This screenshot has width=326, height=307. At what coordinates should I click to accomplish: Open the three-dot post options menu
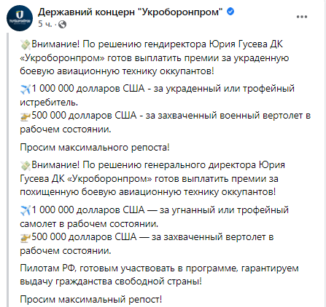point(302,17)
